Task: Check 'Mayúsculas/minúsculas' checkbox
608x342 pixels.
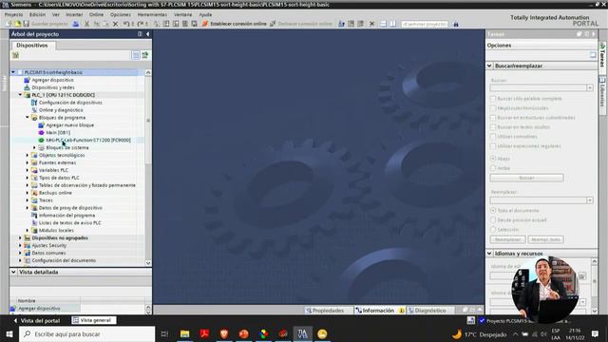Action: 493,108
